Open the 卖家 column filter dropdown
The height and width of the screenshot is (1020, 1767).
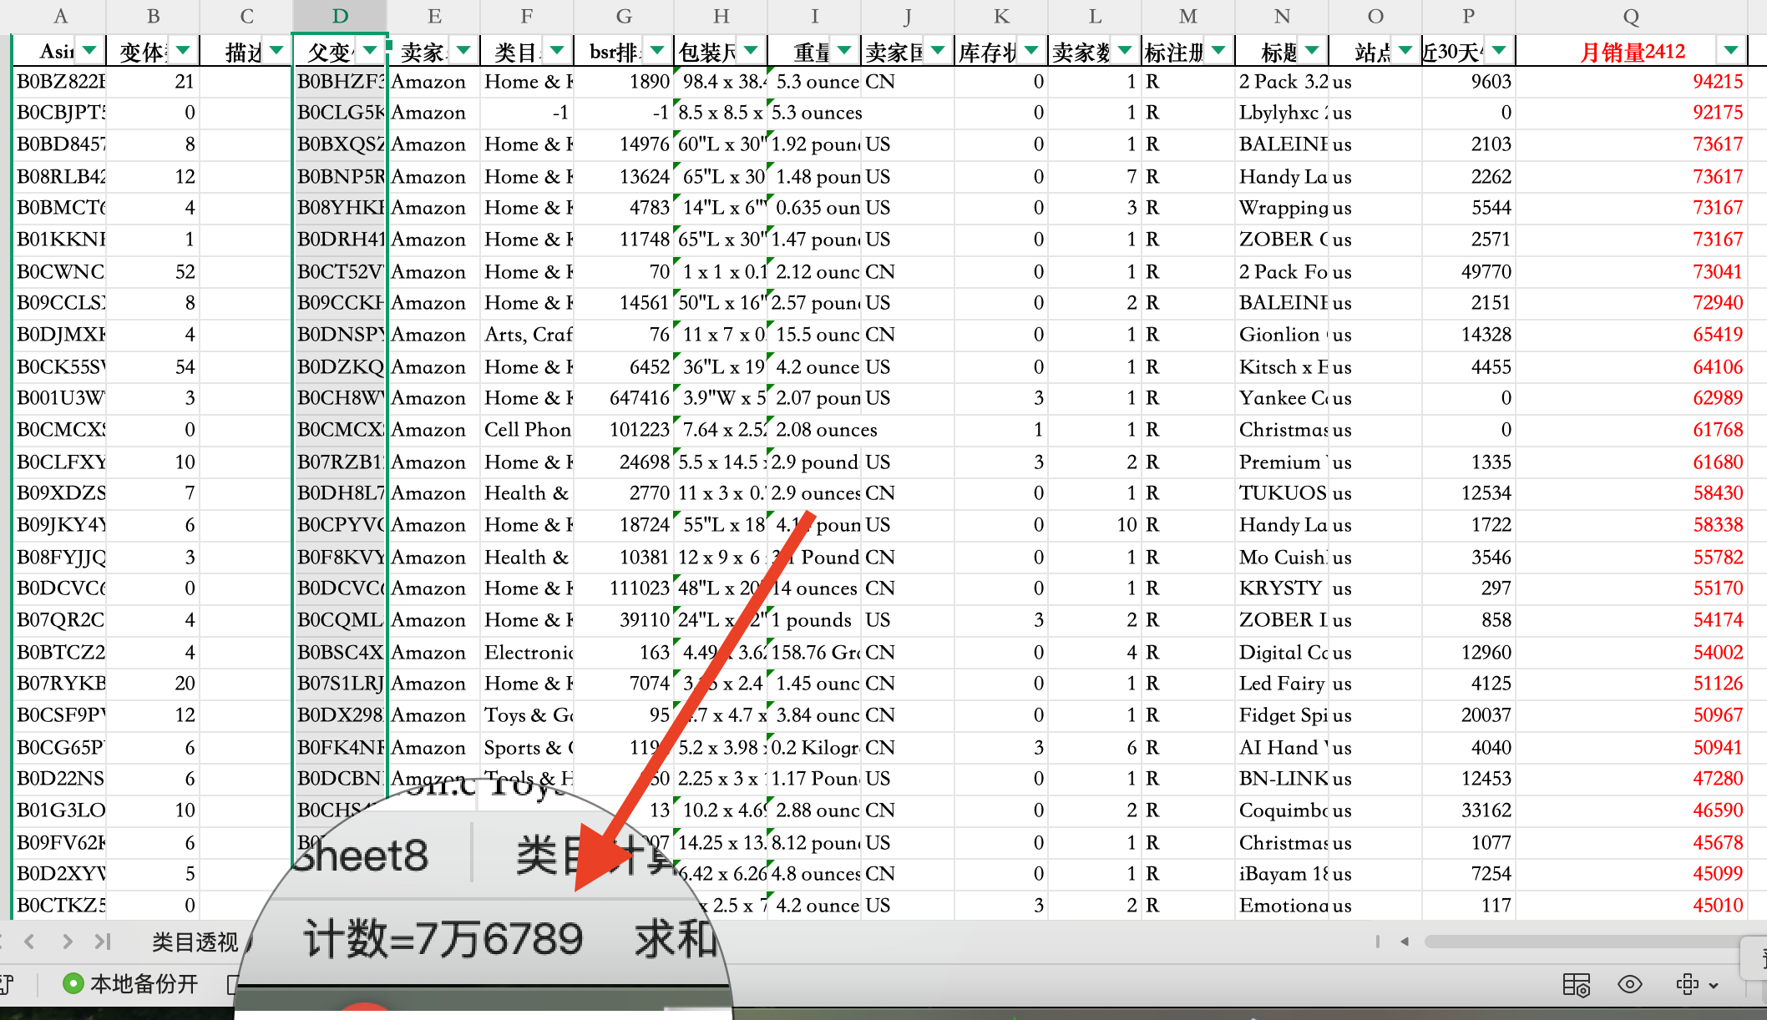(x=463, y=51)
